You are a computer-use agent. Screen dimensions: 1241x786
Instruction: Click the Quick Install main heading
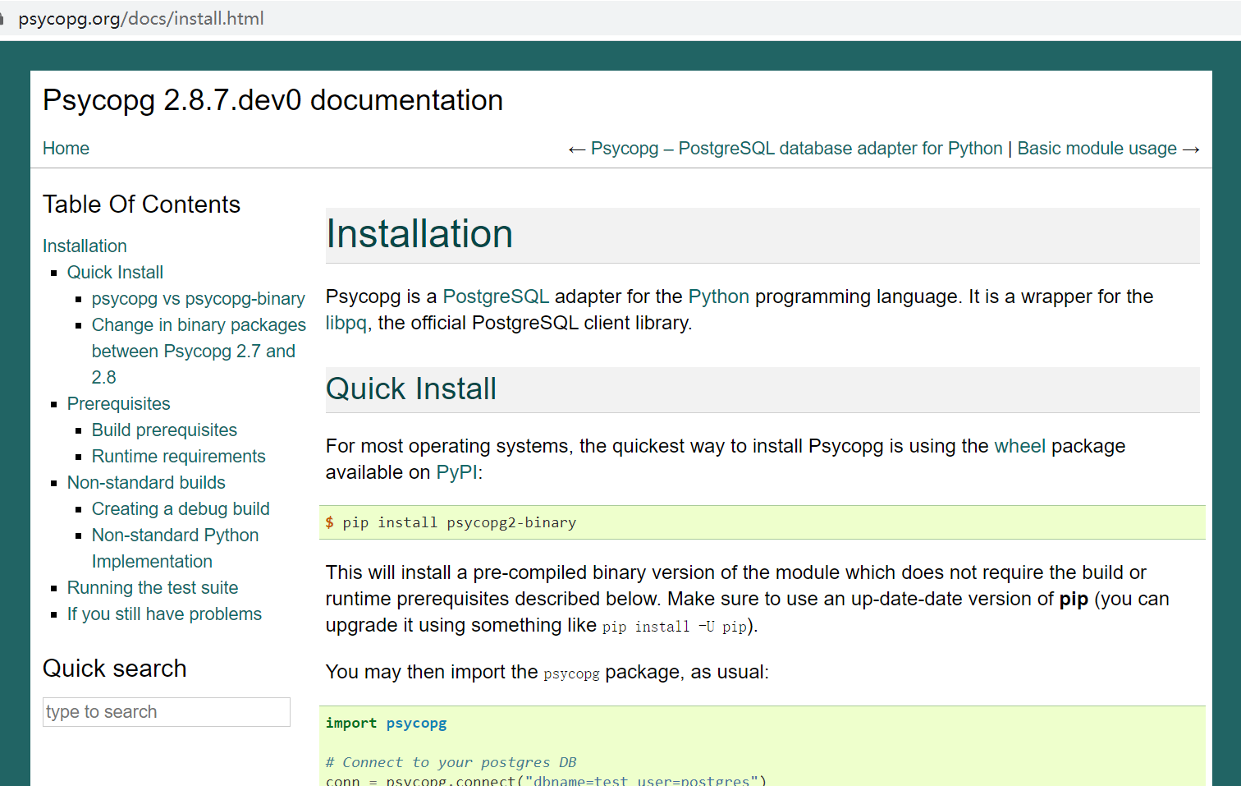point(411,389)
